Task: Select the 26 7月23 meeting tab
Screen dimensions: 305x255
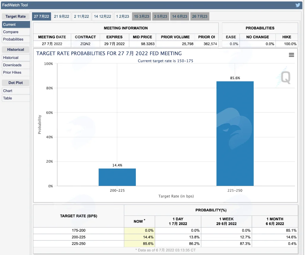Action: coord(200,17)
